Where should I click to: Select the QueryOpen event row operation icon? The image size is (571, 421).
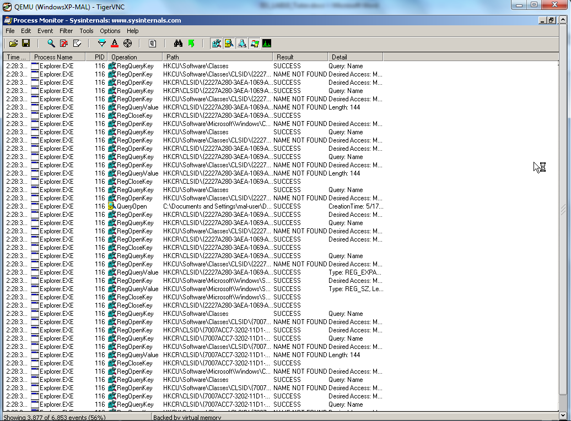click(x=112, y=206)
